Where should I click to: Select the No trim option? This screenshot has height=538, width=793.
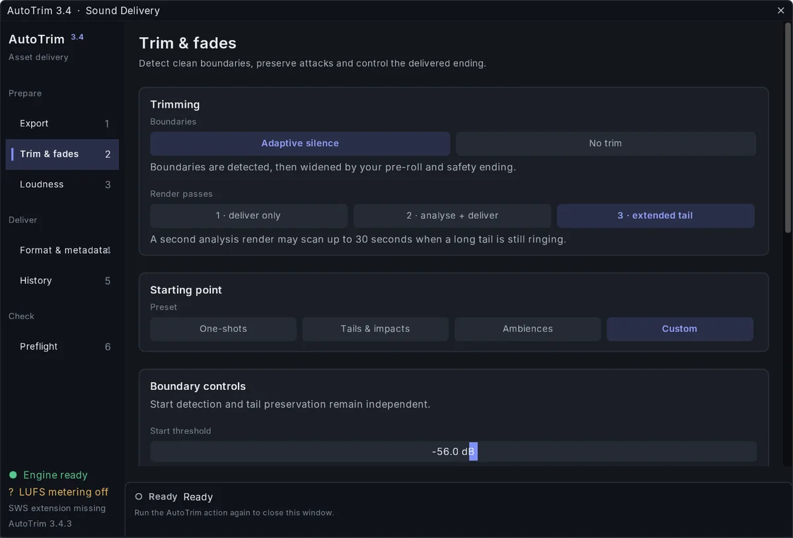point(605,143)
